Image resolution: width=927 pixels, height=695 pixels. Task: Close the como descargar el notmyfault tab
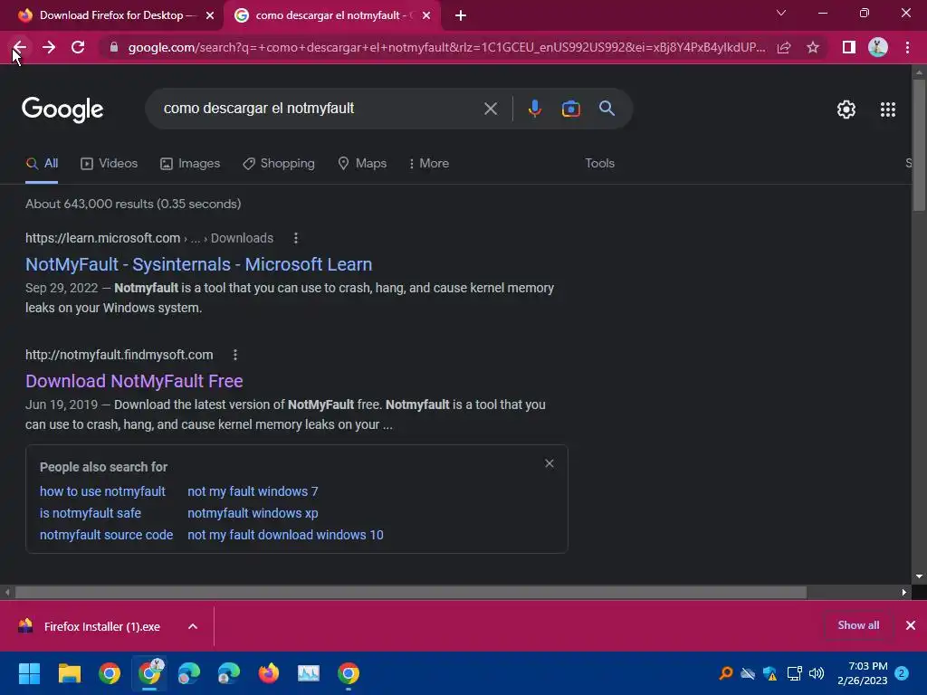[x=426, y=15]
